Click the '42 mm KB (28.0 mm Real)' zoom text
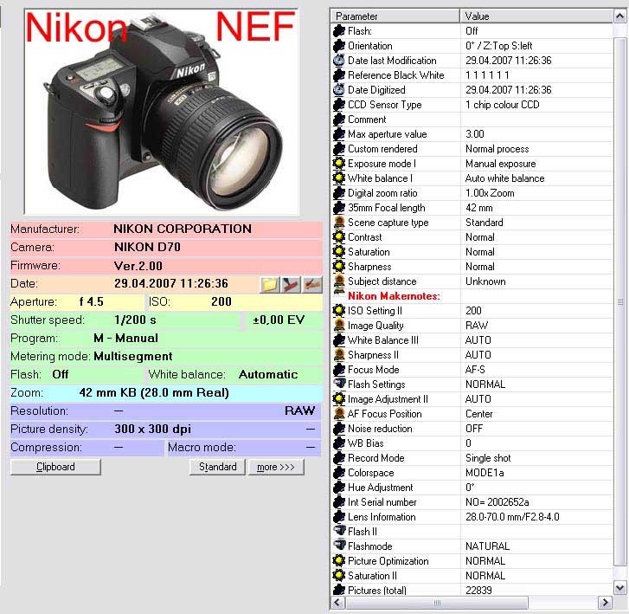 click(154, 392)
